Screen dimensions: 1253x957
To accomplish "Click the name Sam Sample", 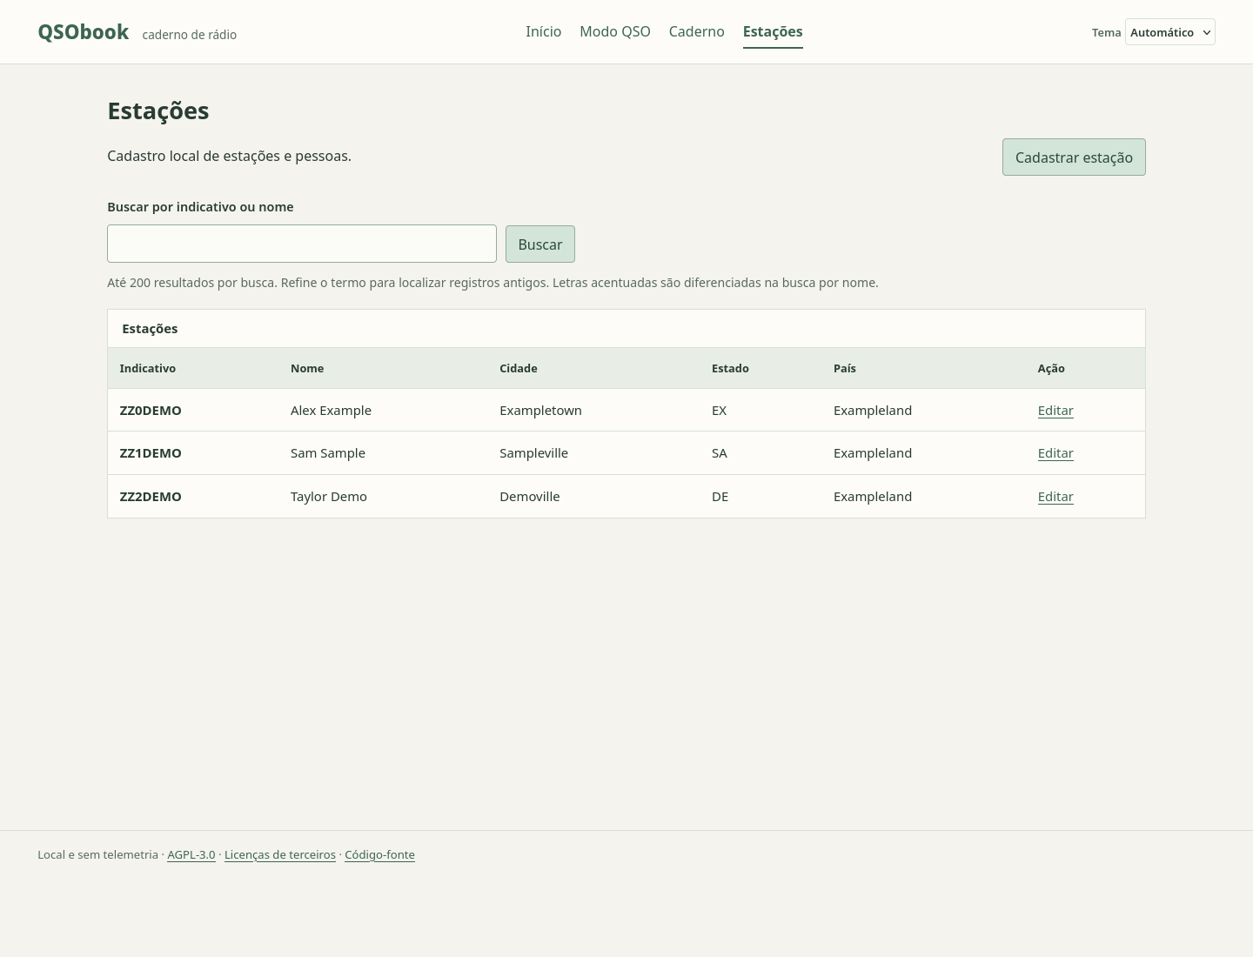I will 328,453.
